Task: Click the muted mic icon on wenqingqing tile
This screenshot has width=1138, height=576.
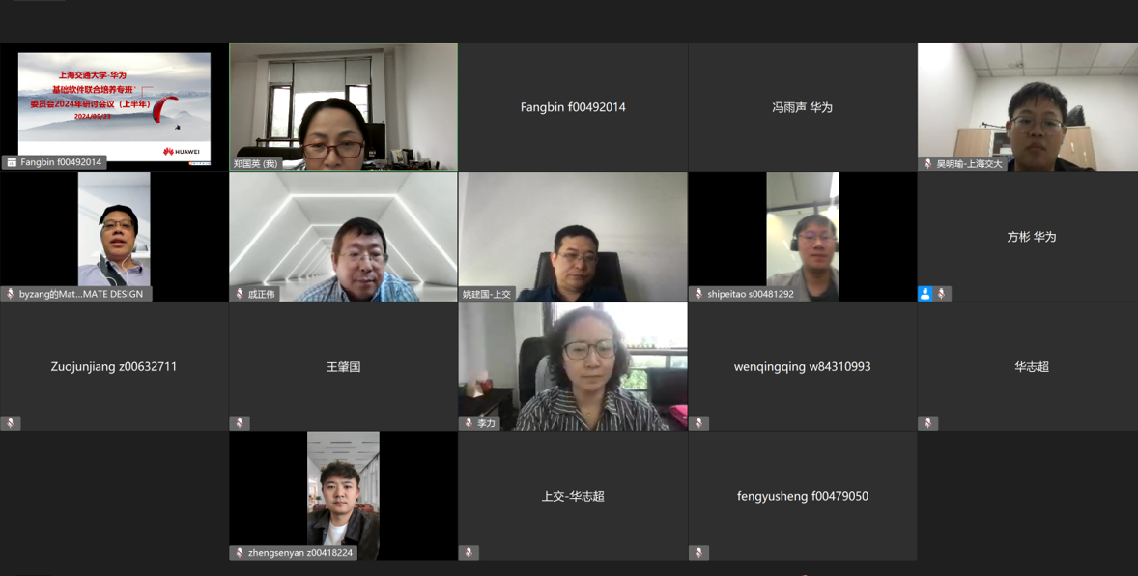Action: pos(698,423)
